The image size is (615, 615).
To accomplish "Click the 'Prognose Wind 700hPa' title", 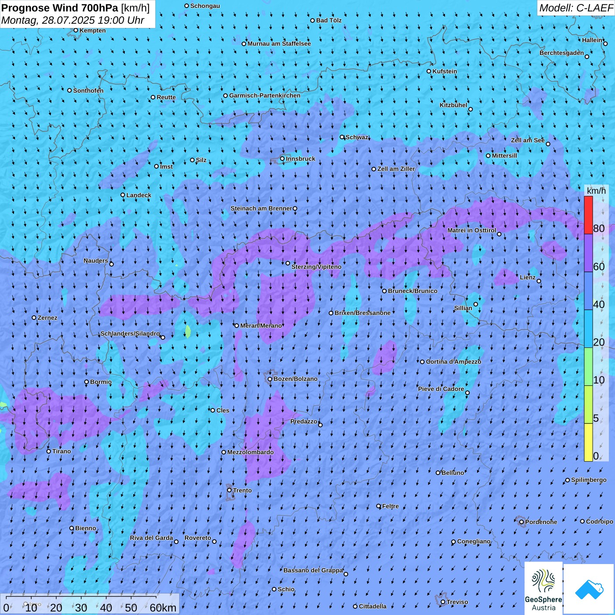I will (x=60, y=8).
